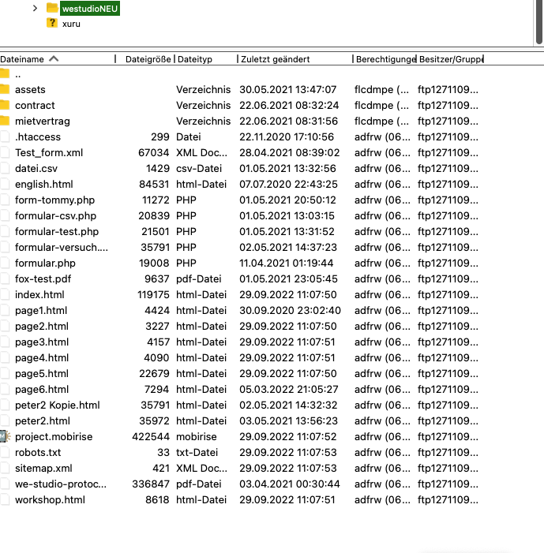This screenshot has width=544, height=553.
Task: Select the sitemap.xml file entry
Action: [x=43, y=468]
